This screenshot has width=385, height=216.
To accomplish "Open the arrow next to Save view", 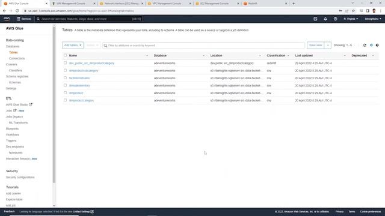I will click(x=328, y=46).
